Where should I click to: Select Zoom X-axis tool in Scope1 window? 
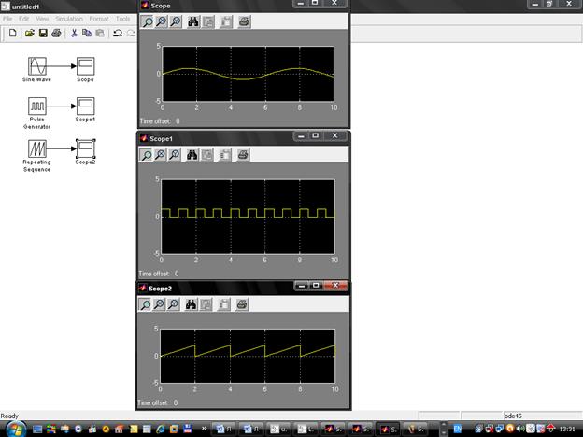coord(161,155)
